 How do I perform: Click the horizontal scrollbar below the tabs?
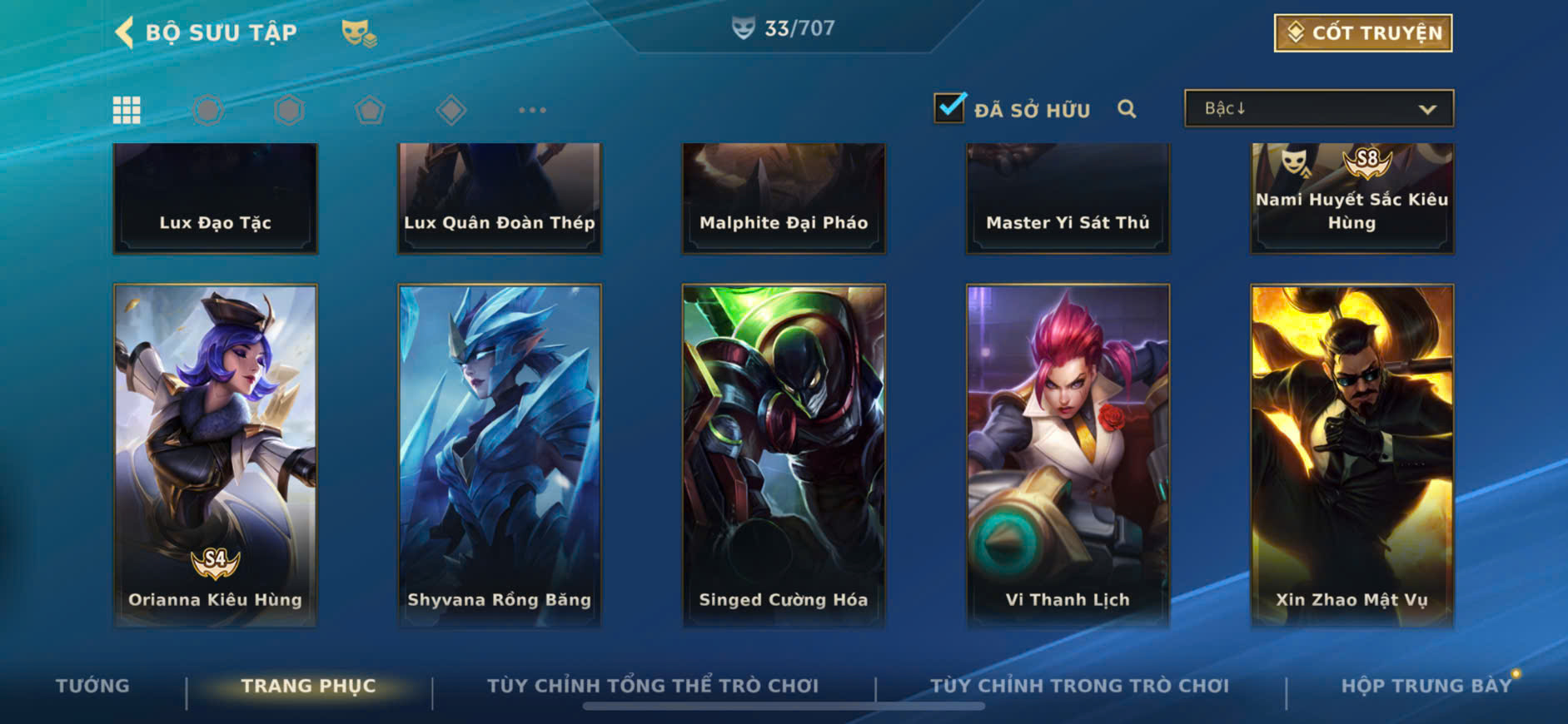pyautogui.click(x=784, y=707)
